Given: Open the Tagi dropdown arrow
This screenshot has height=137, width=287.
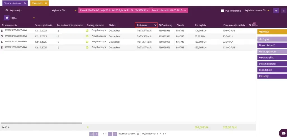Looking at the screenshot, I should (x=34, y=18).
